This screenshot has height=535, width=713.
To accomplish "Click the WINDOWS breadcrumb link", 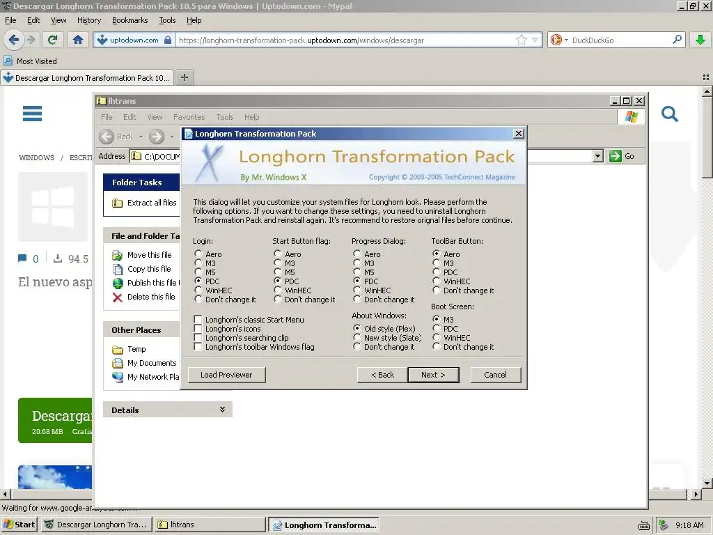I will point(36,158).
